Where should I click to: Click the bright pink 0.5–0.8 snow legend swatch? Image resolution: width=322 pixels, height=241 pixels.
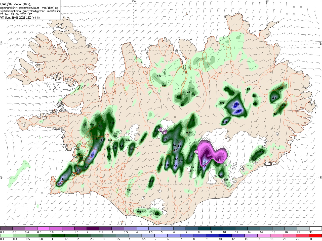[x=43, y=229]
